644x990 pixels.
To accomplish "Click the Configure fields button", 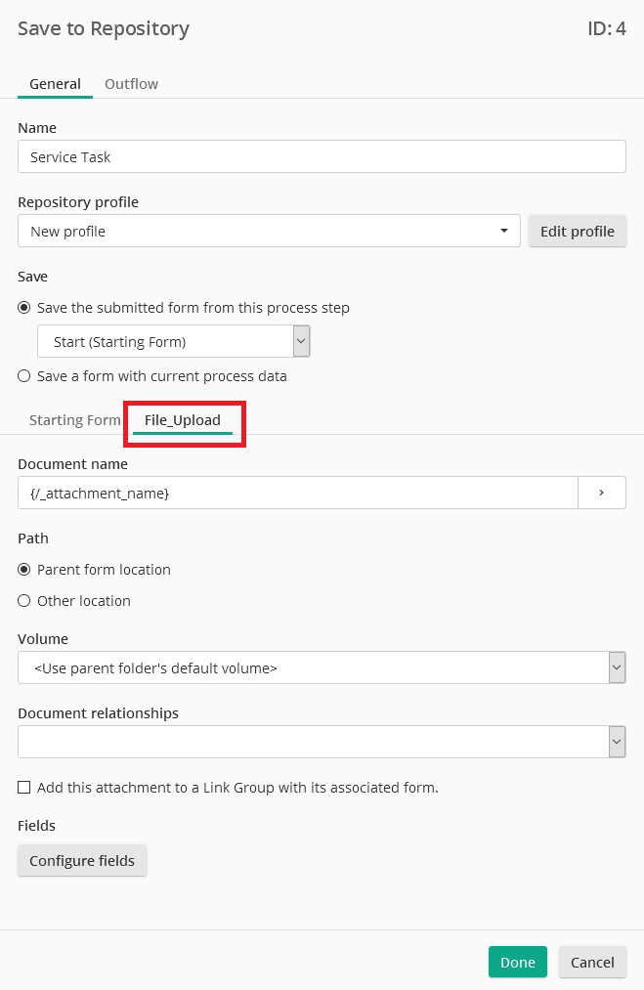I will (x=82, y=861).
